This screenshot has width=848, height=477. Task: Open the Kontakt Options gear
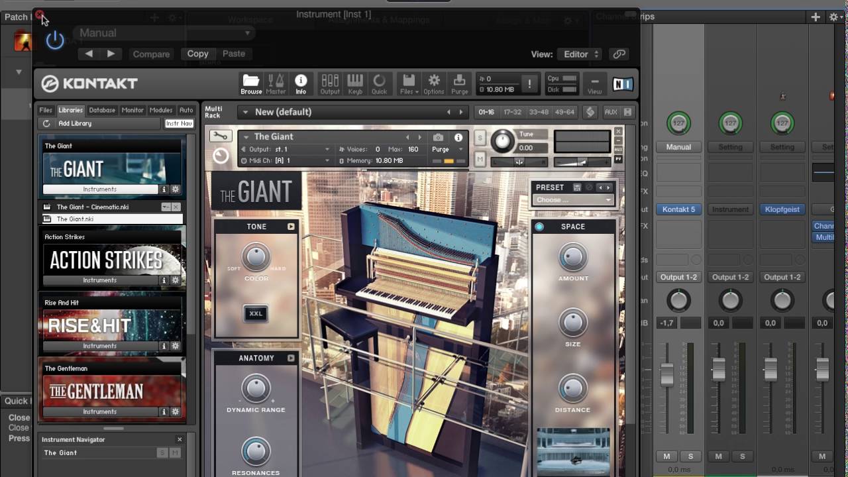[434, 84]
